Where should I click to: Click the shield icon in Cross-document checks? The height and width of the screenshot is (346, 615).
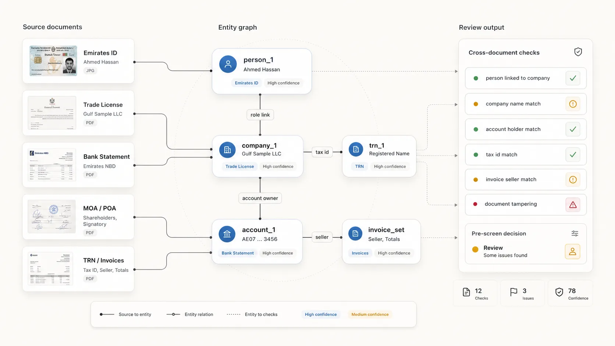(x=578, y=52)
